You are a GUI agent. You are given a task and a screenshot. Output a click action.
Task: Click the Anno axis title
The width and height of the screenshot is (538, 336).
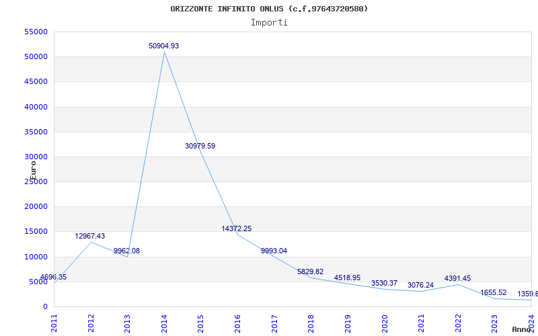[522, 329]
